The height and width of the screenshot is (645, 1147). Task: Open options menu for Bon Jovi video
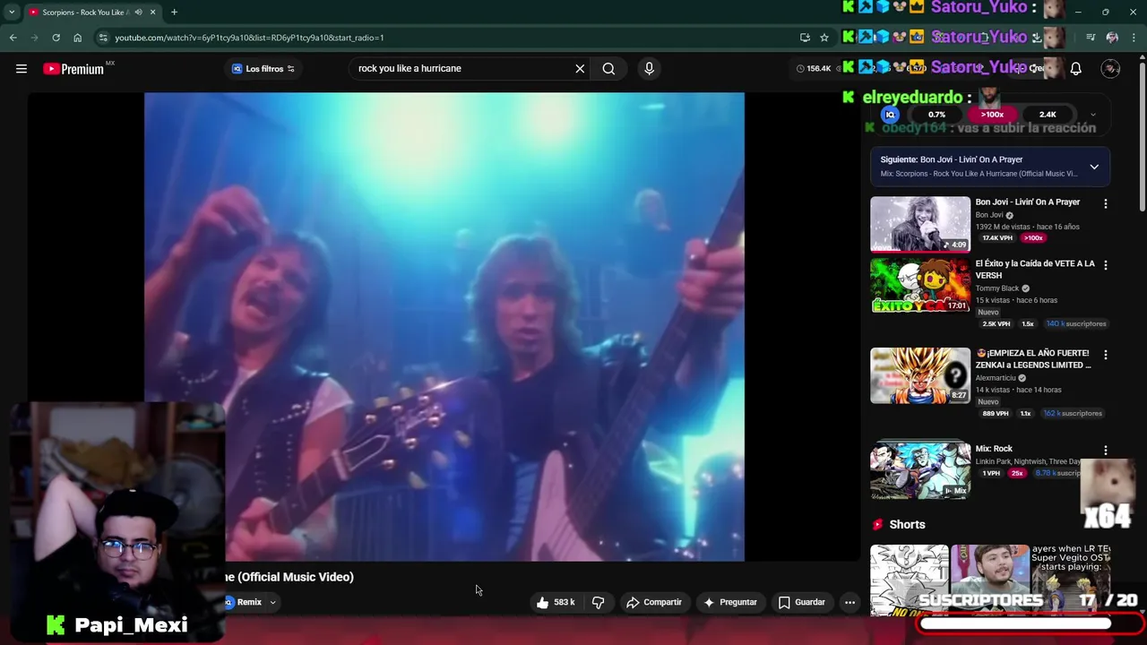(1105, 204)
